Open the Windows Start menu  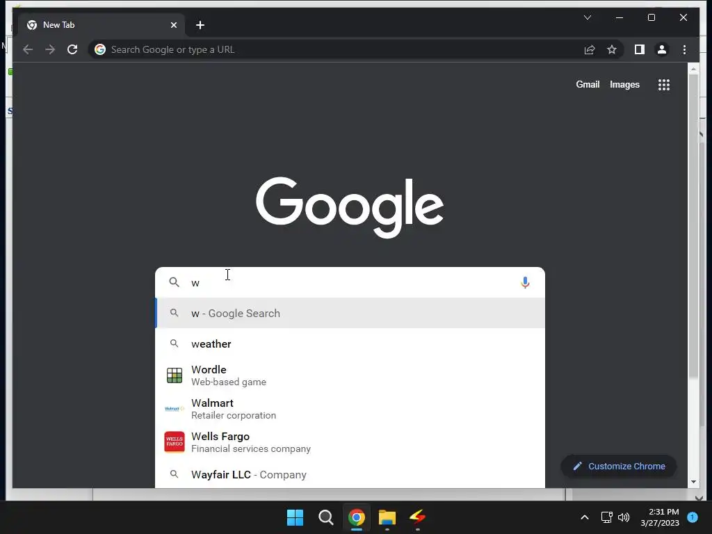295,517
